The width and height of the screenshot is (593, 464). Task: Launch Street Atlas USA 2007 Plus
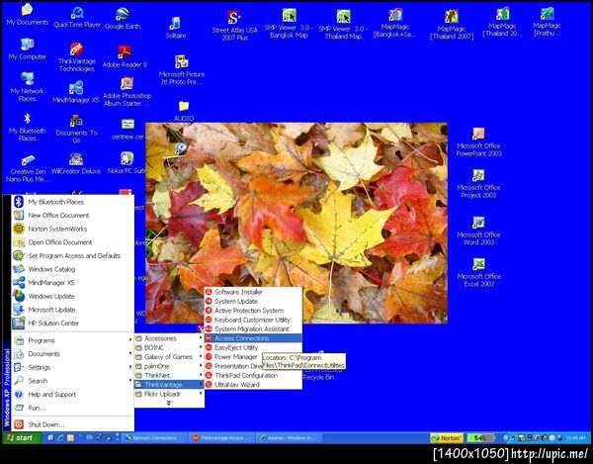point(234,25)
